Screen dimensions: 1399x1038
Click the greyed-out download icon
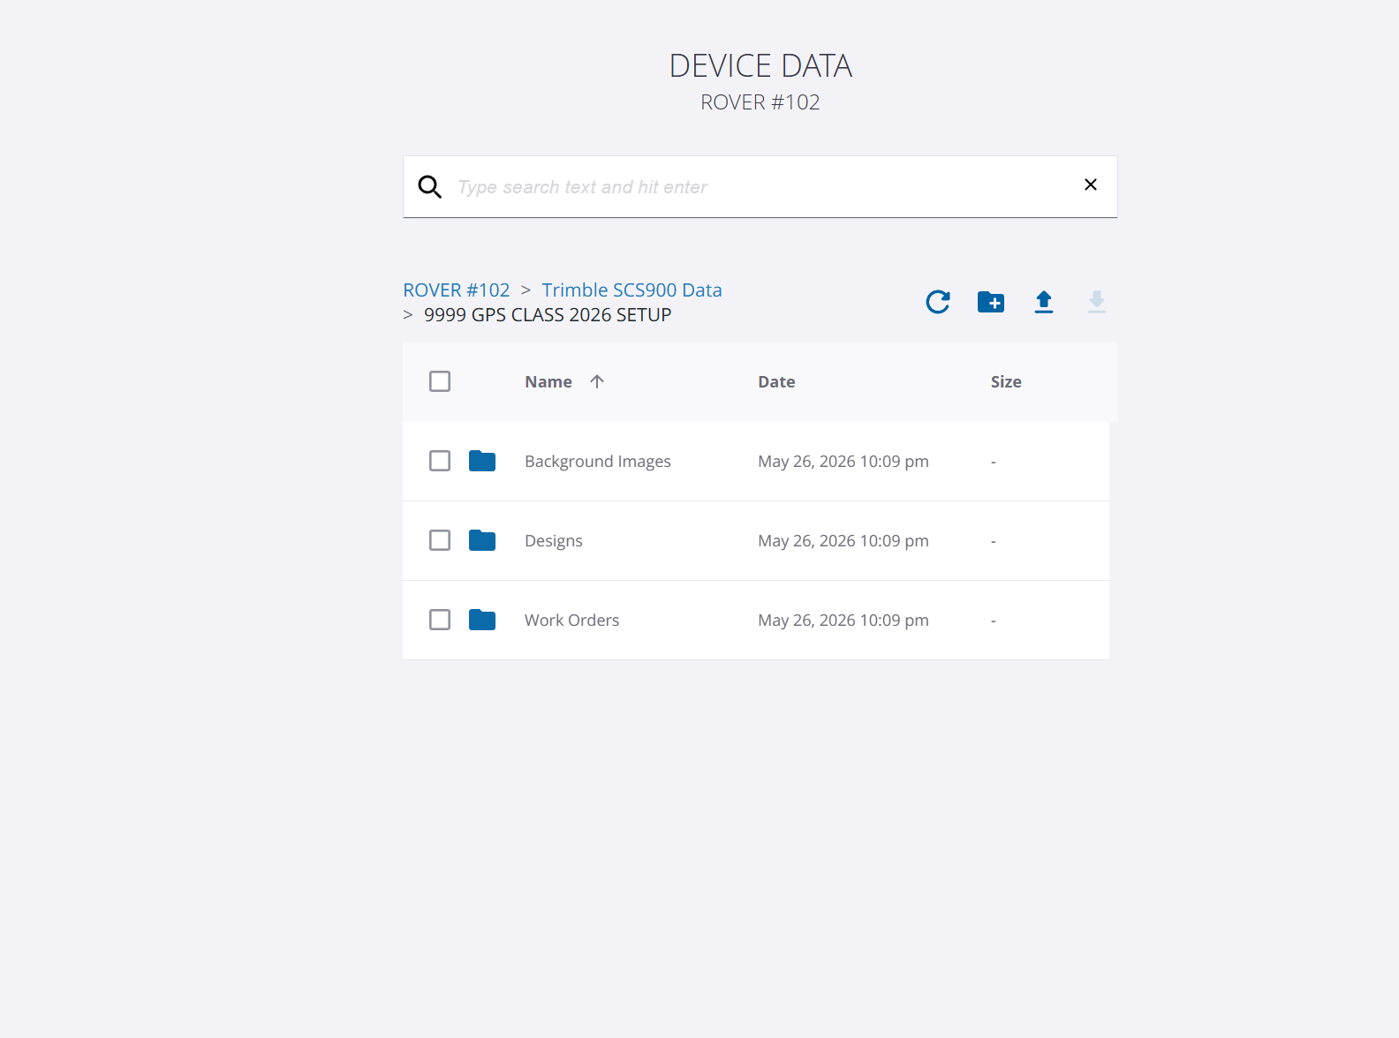[x=1097, y=302]
